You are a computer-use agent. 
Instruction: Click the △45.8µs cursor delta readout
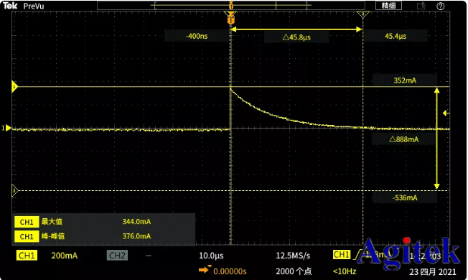click(x=296, y=37)
